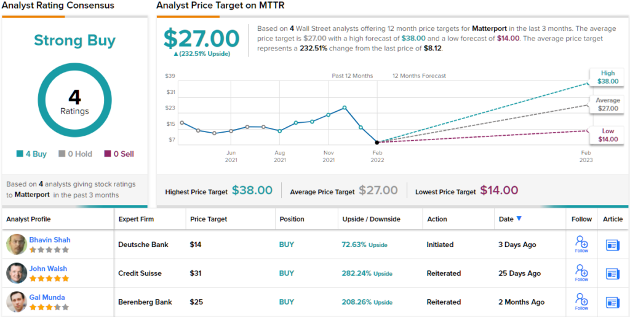Viewport: 630px width, 317px height.
Task: Click Gal Munda's profile photo
Action: [17, 302]
